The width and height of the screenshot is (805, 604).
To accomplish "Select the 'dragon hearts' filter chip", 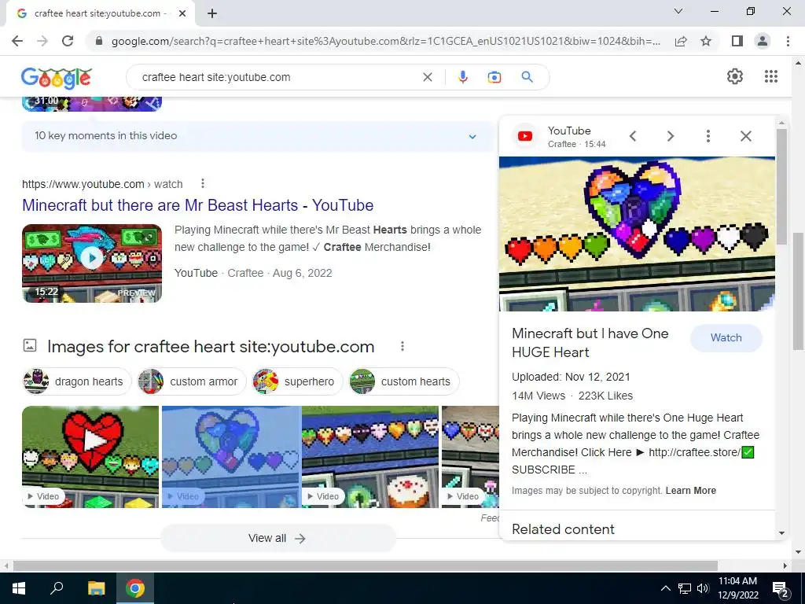I will click(76, 381).
